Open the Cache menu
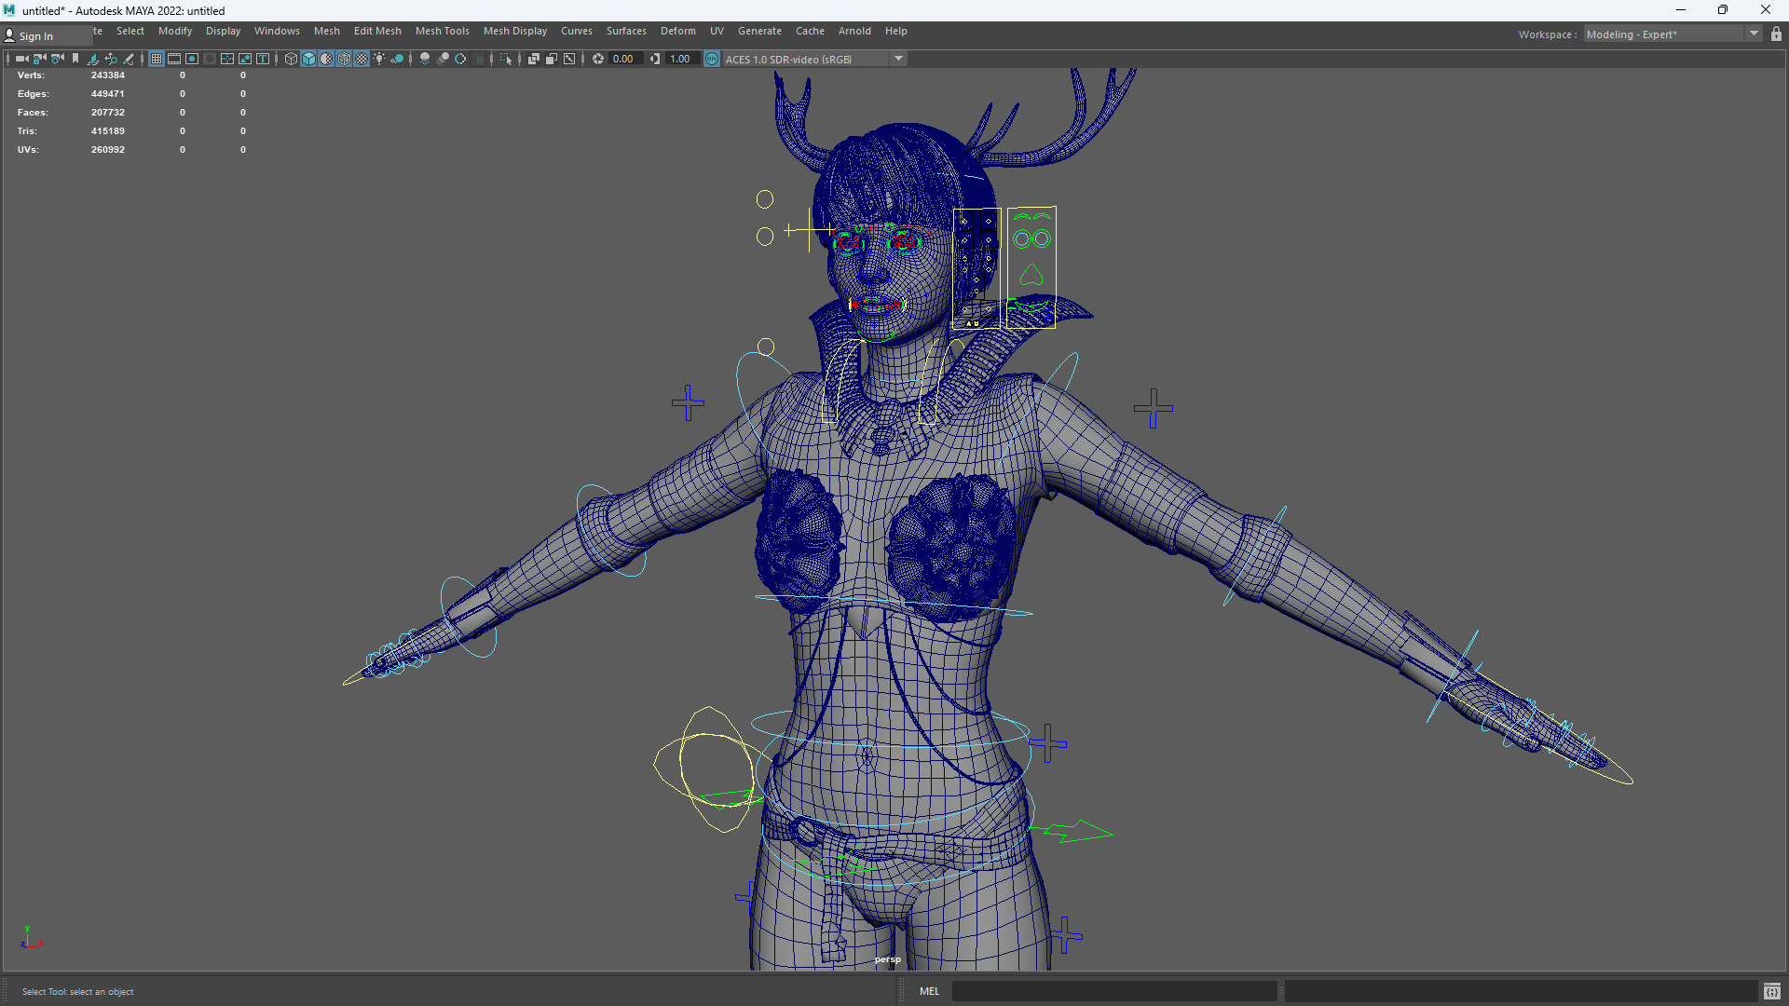Image resolution: width=1789 pixels, height=1006 pixels. click(x=810, y=31)
